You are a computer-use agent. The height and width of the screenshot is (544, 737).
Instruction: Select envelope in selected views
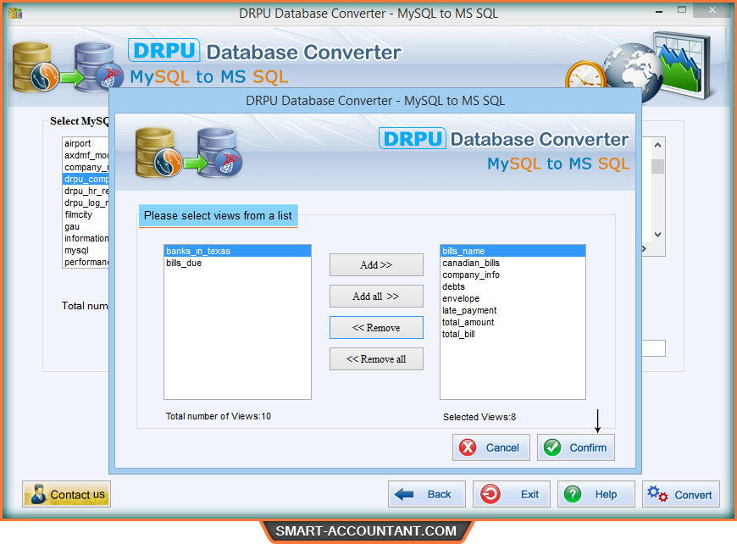513,298
